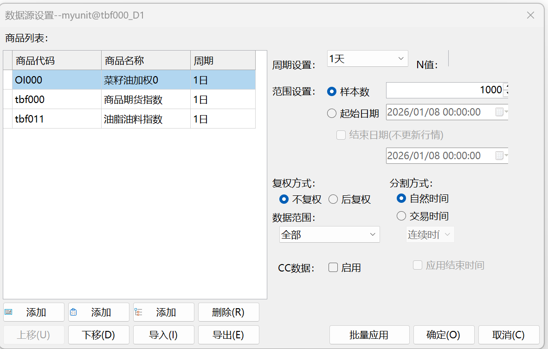Click the 商品代码 column header

[x=57, y=60]
